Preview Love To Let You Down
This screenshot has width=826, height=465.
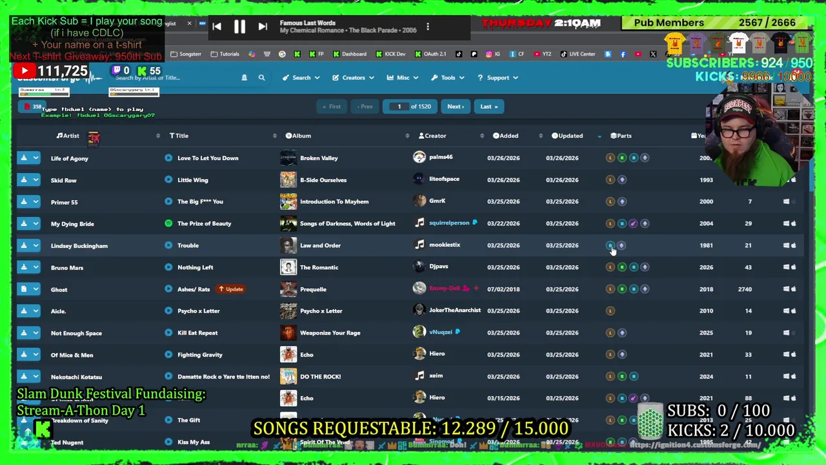(168, 158)
